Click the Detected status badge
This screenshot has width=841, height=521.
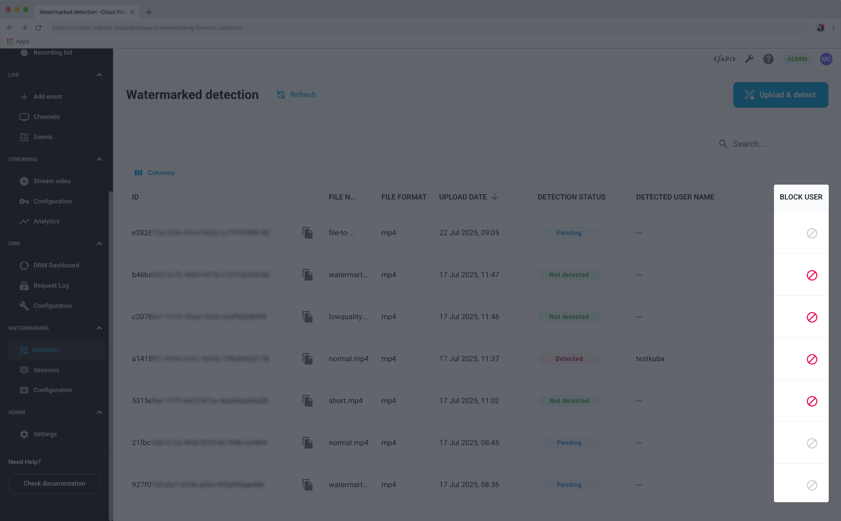coord(569,359)
